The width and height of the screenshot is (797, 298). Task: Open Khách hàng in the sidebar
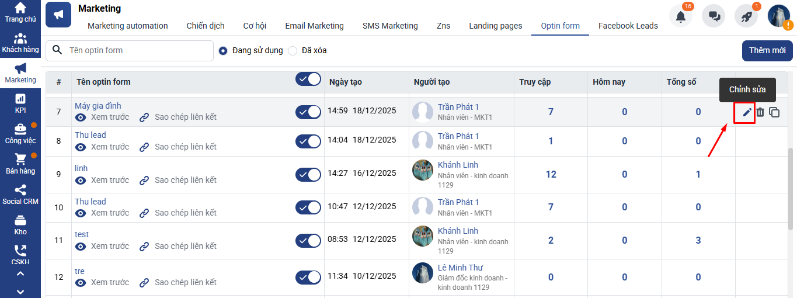[x=20, y=43]
